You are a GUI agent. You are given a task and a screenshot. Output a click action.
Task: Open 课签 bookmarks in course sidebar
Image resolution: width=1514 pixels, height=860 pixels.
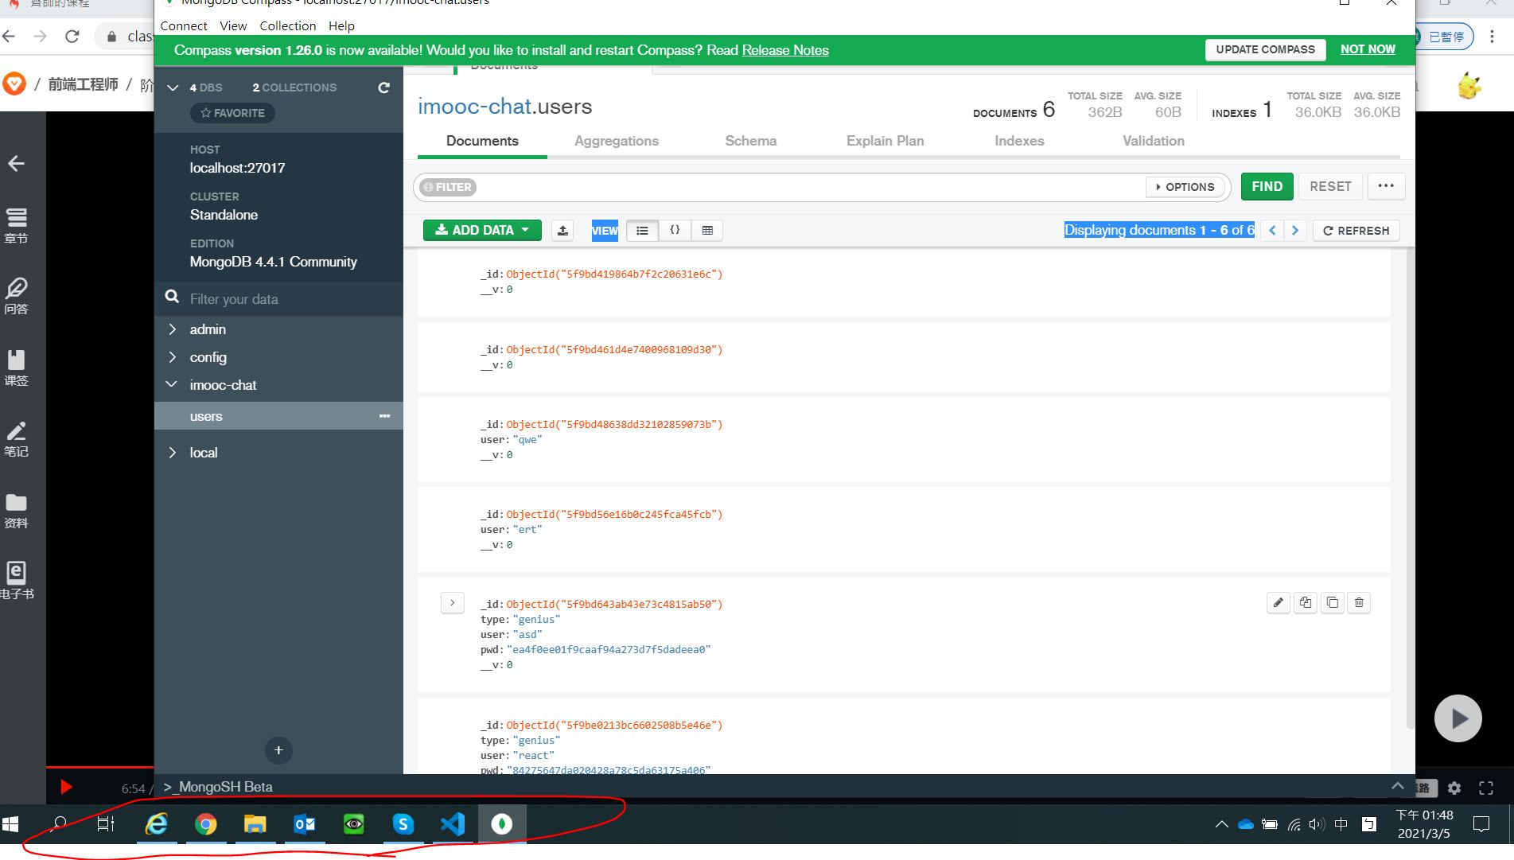(16, 368)
